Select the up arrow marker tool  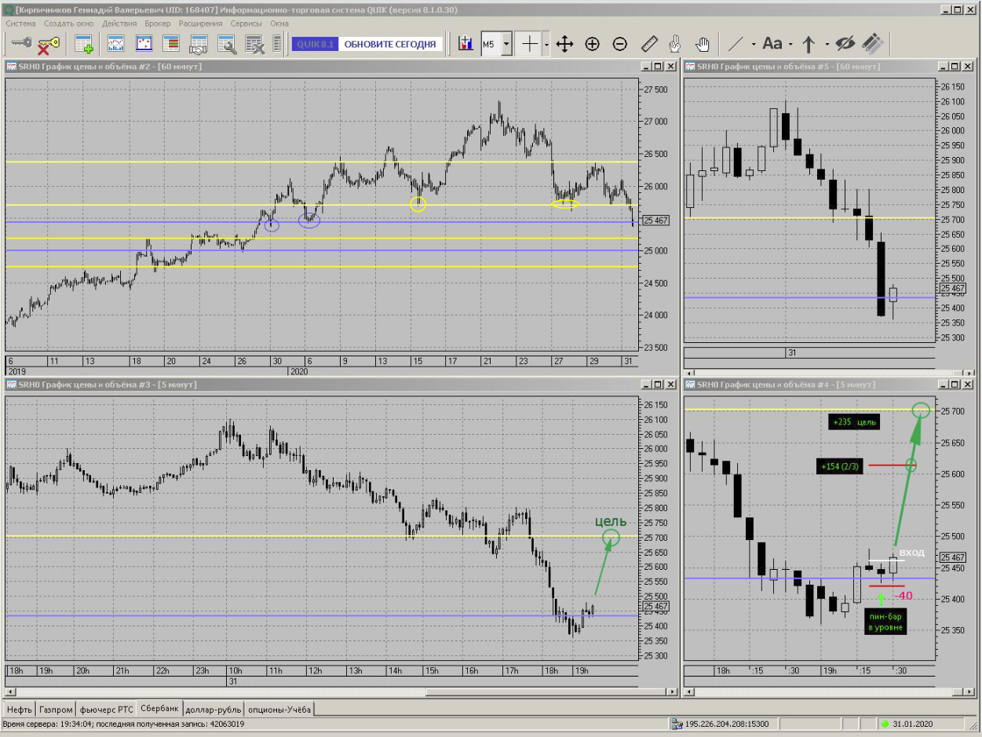tap(809, 44)
